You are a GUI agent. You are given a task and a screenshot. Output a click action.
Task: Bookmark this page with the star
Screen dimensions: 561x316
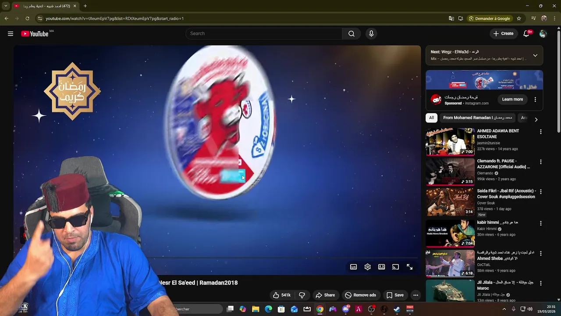tap(519, 18)
